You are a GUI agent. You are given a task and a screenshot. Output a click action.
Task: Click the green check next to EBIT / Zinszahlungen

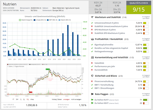pos(92,88)
